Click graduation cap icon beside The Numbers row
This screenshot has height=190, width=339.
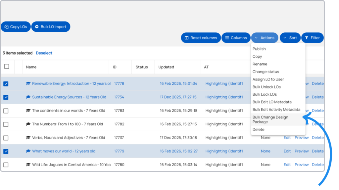28,124
